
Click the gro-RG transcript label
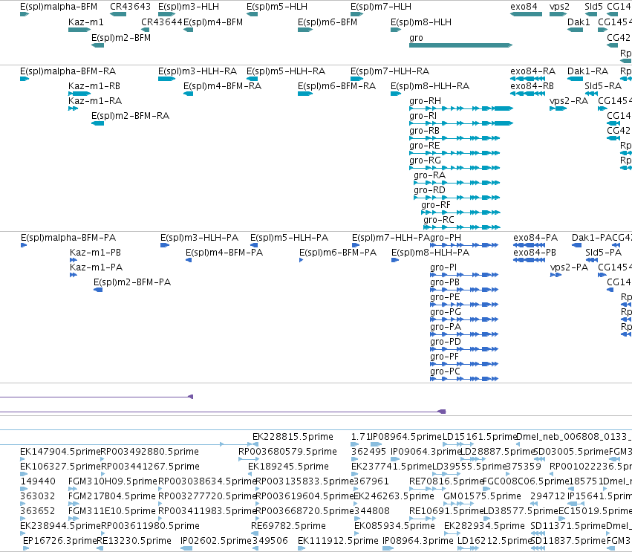click(426, 160)
